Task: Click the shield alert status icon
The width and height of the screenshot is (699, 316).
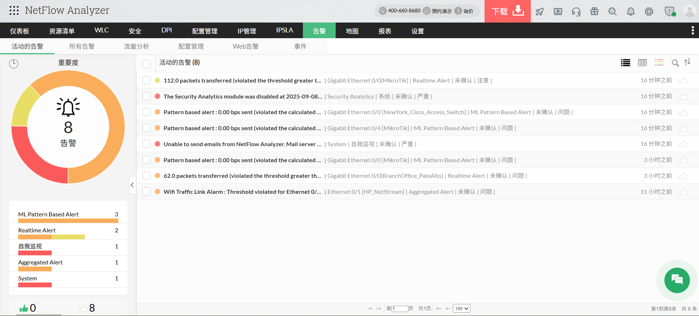Action: (670, 12)
